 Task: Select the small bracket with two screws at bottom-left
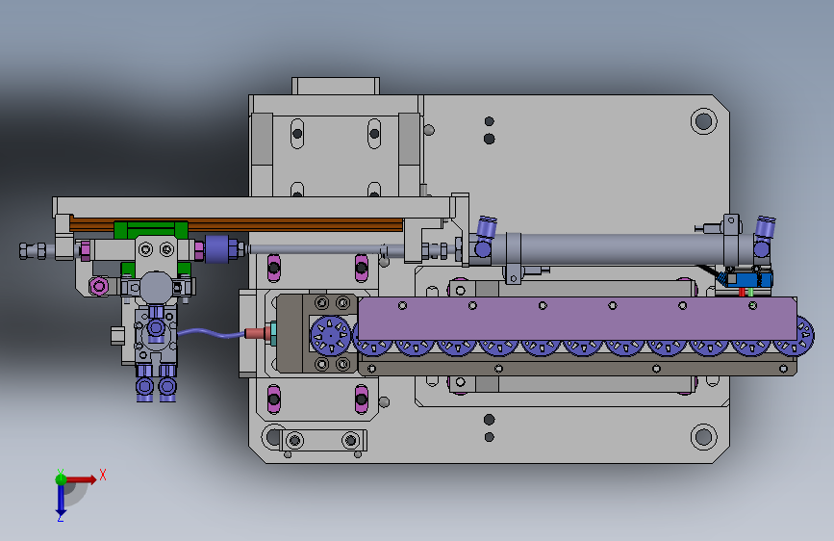tap(323, 440)
